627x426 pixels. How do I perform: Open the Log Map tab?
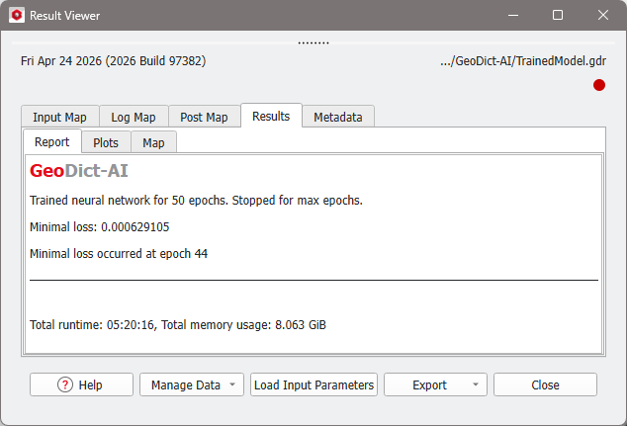[x=134, y=117]
